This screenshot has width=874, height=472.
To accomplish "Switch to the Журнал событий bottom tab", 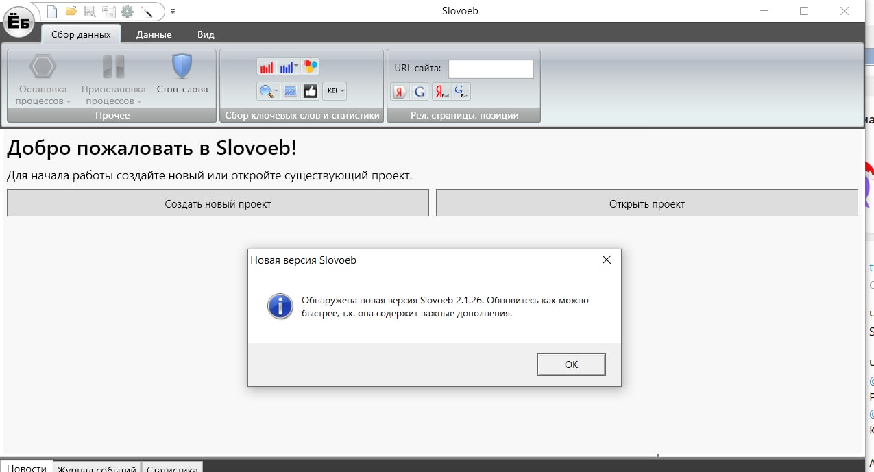I will [97, 468].
